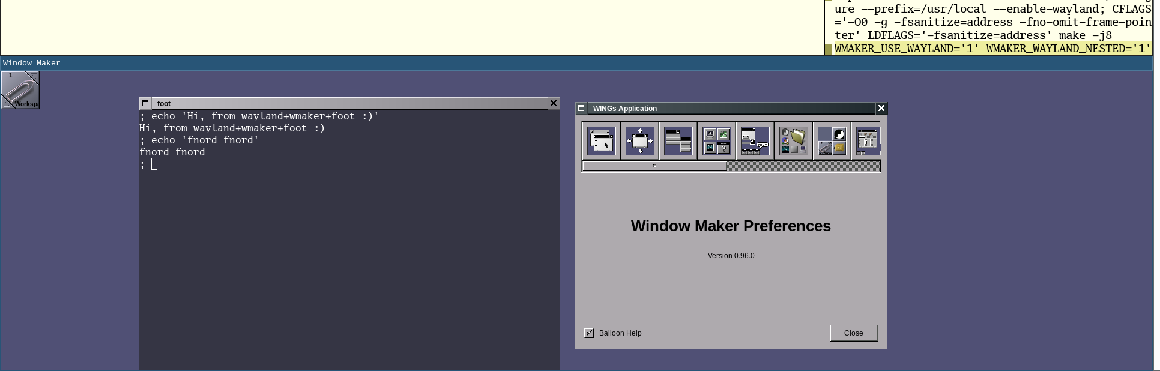Click the "Window Maker" title of the nested window

[x=31, y=63]
